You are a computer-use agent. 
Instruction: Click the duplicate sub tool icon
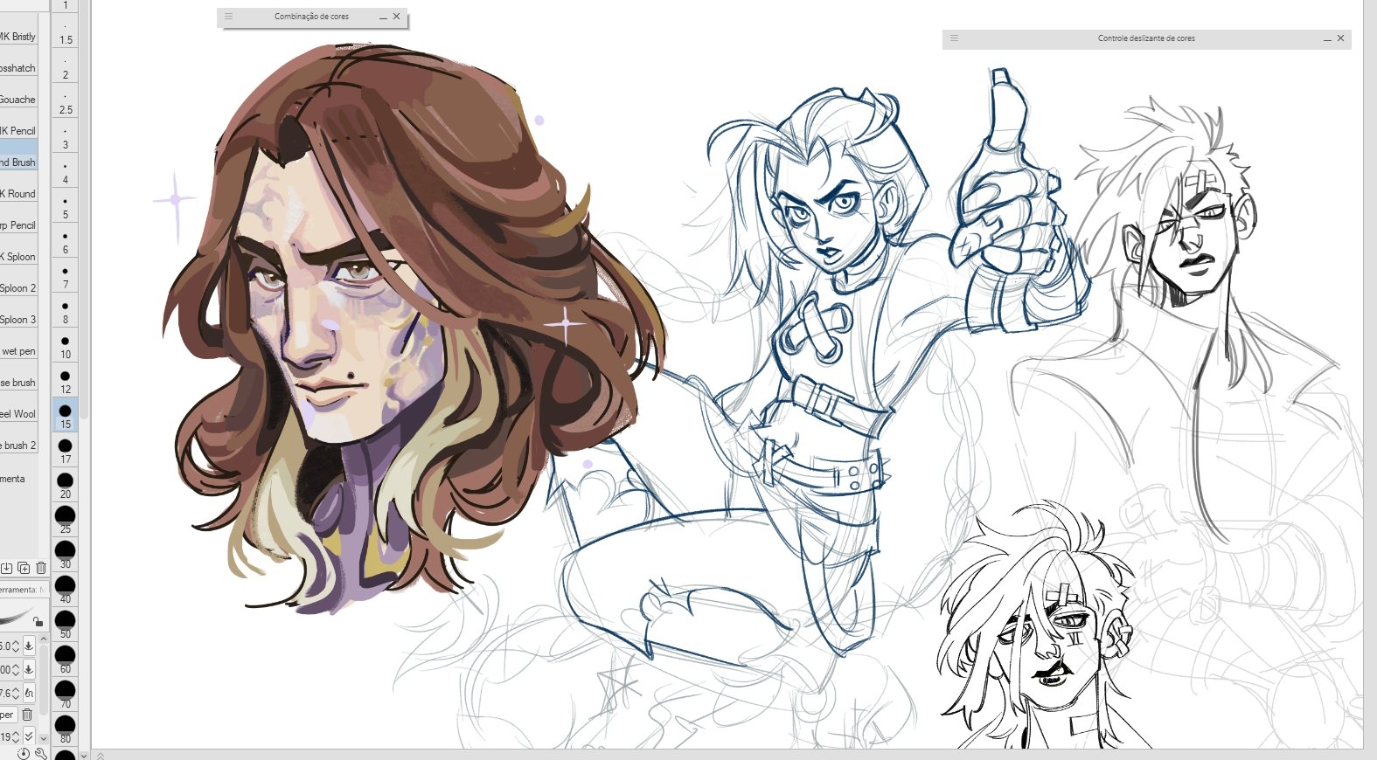[x=24, y=568]
